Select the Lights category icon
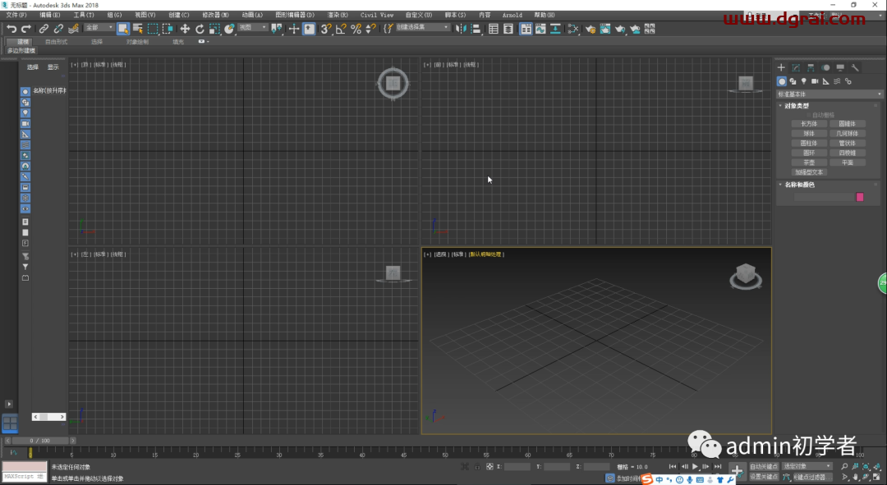 click(804, 81)
